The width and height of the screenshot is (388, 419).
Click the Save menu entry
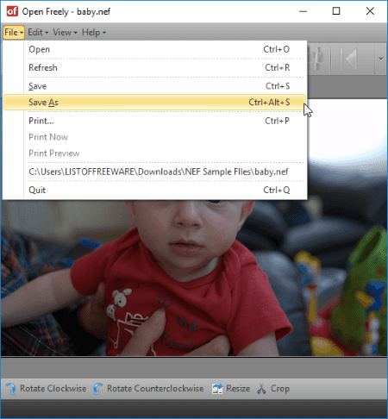(154, 86)
